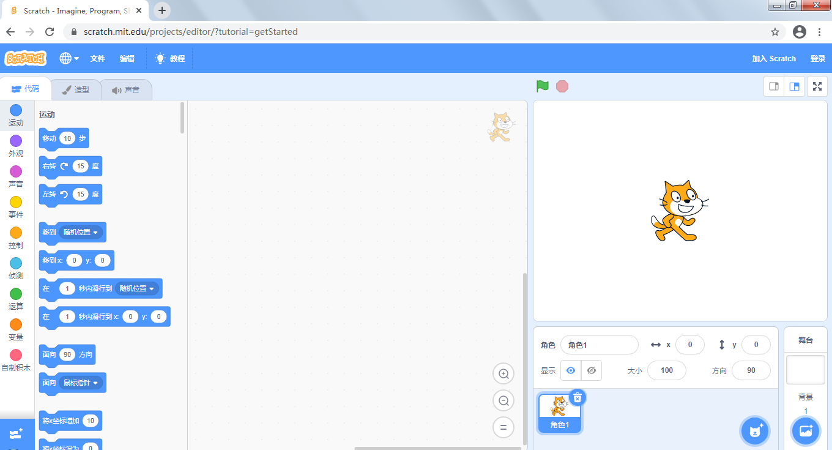Click the choose a sprite cat button

(x=755, y=430)
